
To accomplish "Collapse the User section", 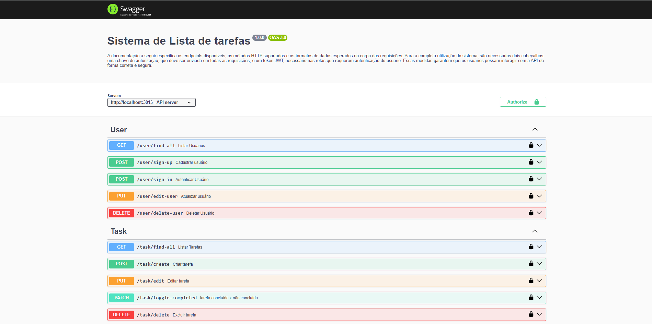I will [535, 129].
